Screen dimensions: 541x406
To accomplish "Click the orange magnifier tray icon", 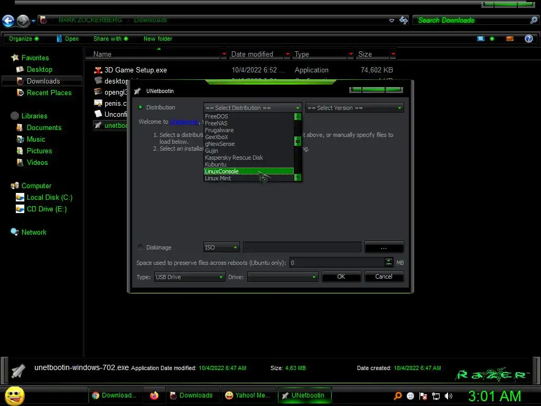I will pyautogui.click(x=398, y=396).
